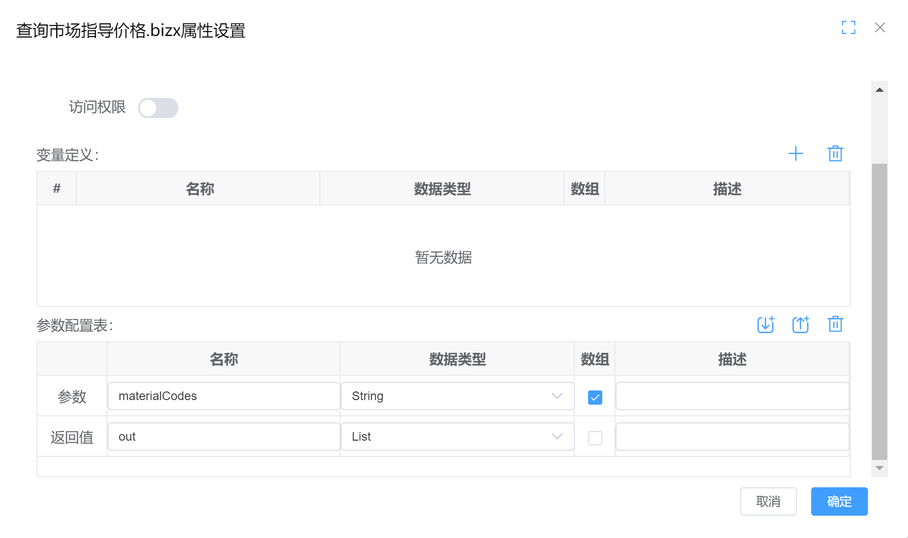This screenshot has height=538, width=908.
Task: Click the export parameters icon in 参数配置表
Action: [x=800, y=325]
